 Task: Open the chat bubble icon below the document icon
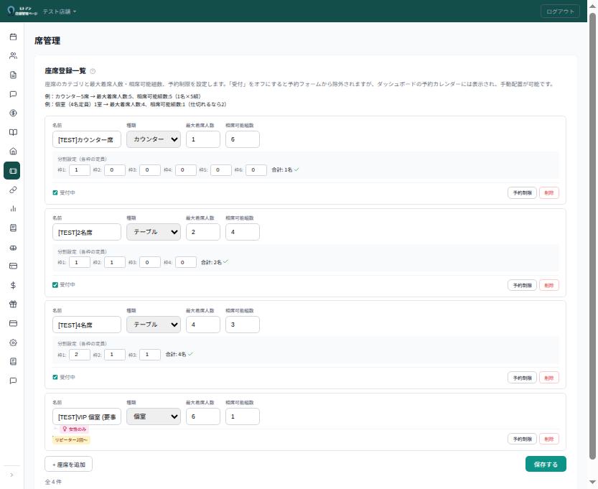tap(13, 94)
